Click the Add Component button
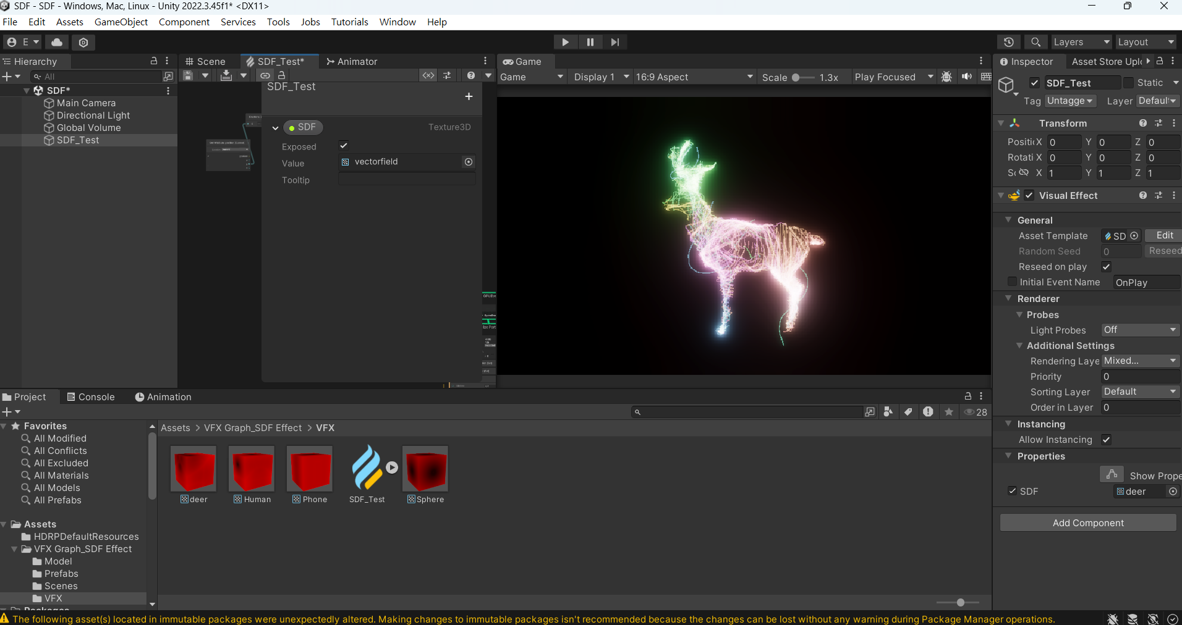Viewport: 1182px width, 625px height. [1087, 522]
